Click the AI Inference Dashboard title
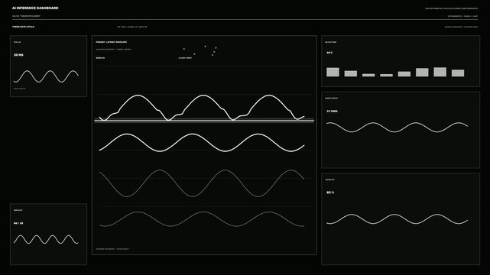 (x=35, y=8)
